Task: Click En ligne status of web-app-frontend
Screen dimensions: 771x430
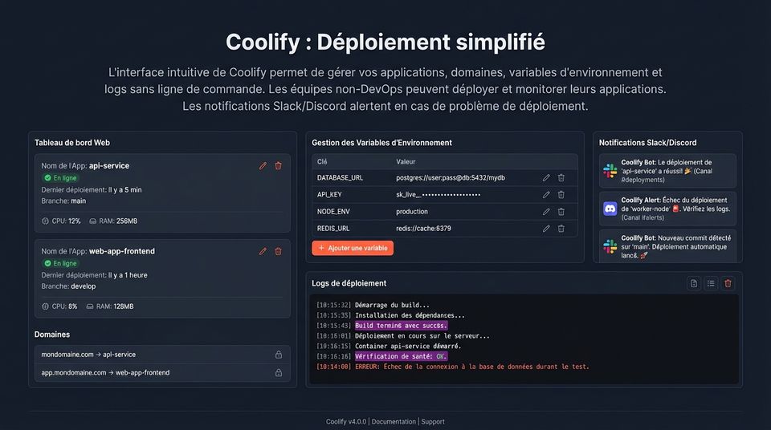Action: coord(61,263)
